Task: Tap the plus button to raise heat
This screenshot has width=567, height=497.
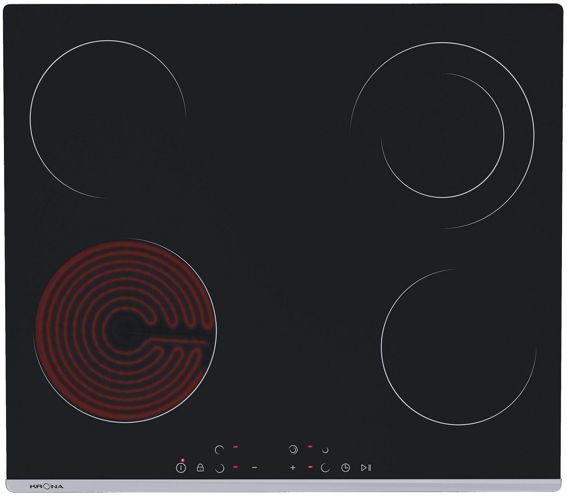Action: 293,468
